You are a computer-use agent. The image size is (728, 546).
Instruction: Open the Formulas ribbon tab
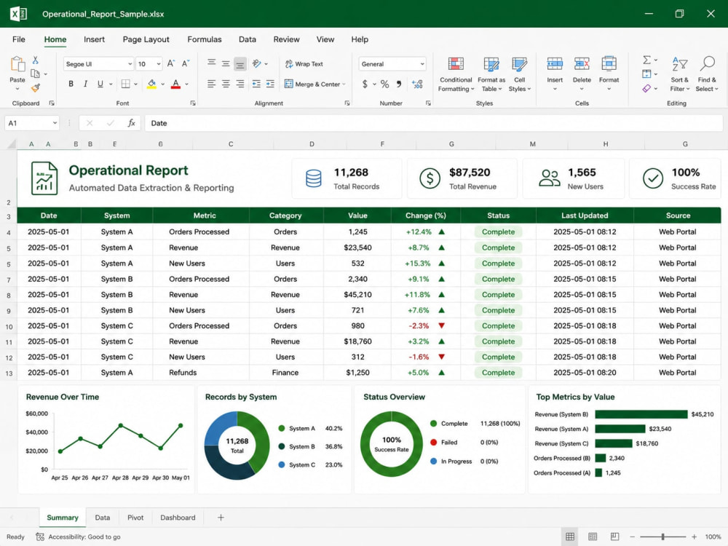pyautogui.click(x=205, y=39)
